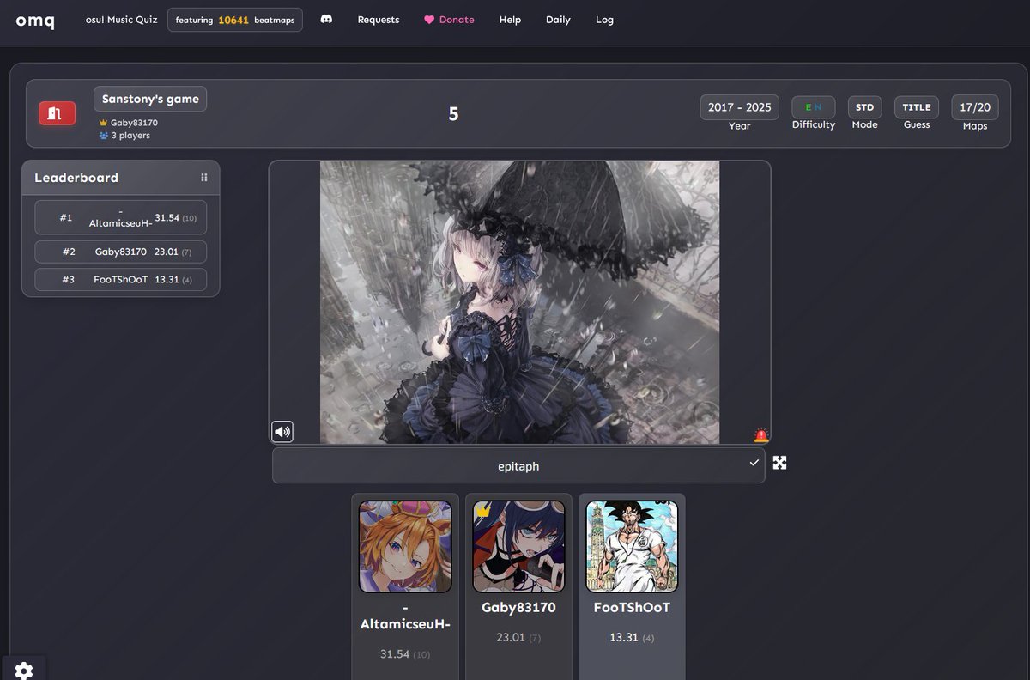Viewport: 1030px width, 680px height.
Task: Click FooTShOoT player avatar
Action: coord(632,547)
